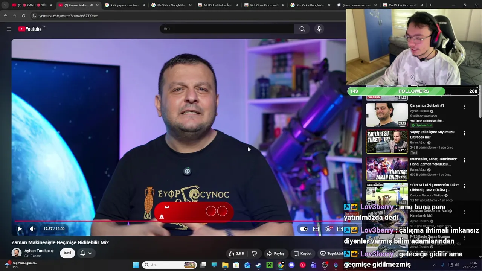Open volume control in system tray
Screen dimensions: 482x271
[457, 265]
